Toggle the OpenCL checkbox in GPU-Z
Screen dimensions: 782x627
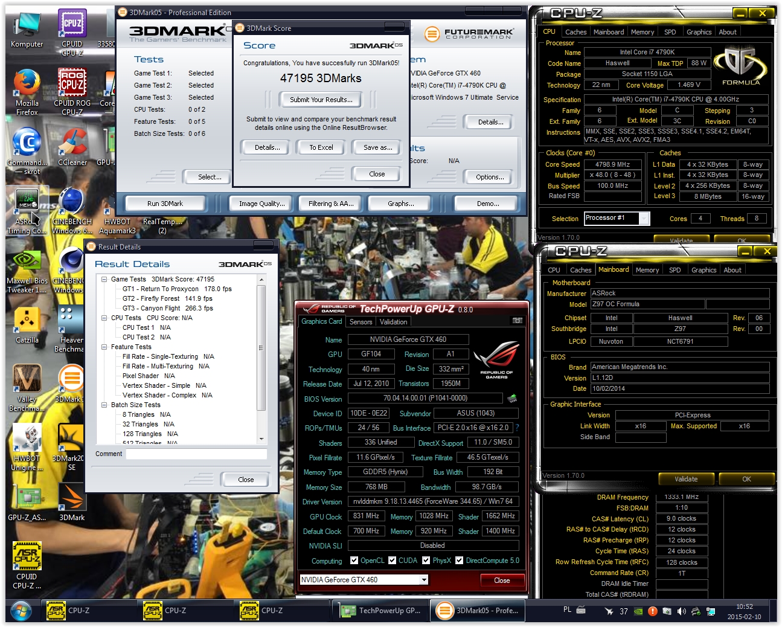pos(354,561)
